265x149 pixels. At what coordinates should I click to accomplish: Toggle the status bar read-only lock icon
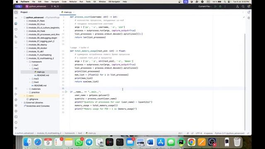tap(248, 133)
